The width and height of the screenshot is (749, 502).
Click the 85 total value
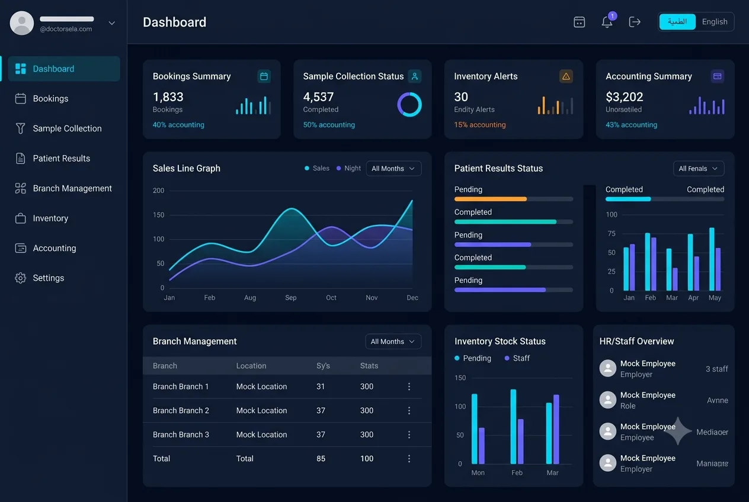[321, 458]
